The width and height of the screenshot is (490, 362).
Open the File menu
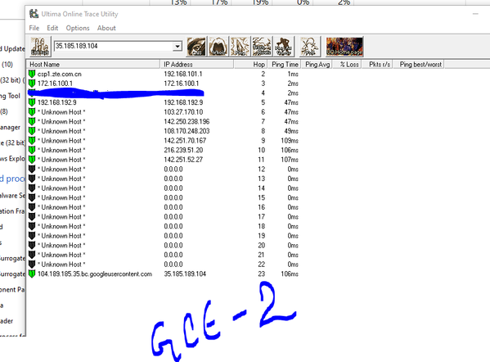click(34, 28)
